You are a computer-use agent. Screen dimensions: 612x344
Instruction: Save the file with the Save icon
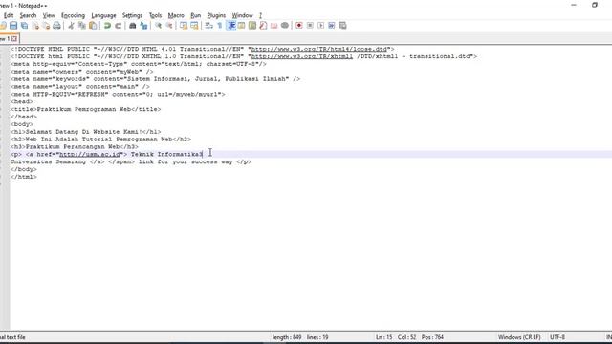[13, 26]
